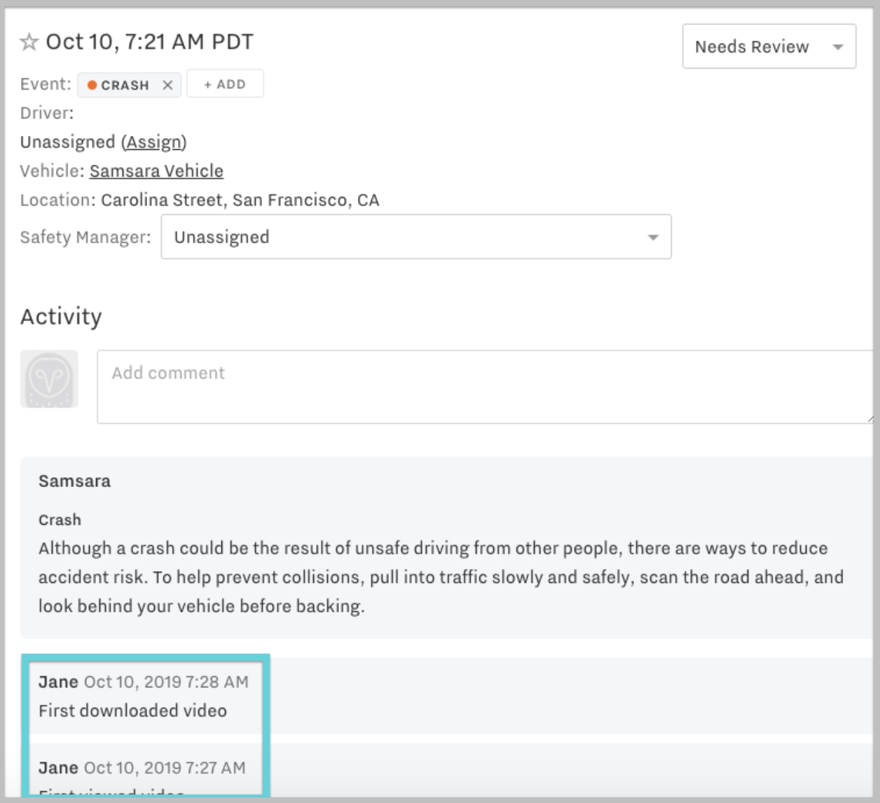
Task: Click the Assign driver link
Action: coord(153,142)
